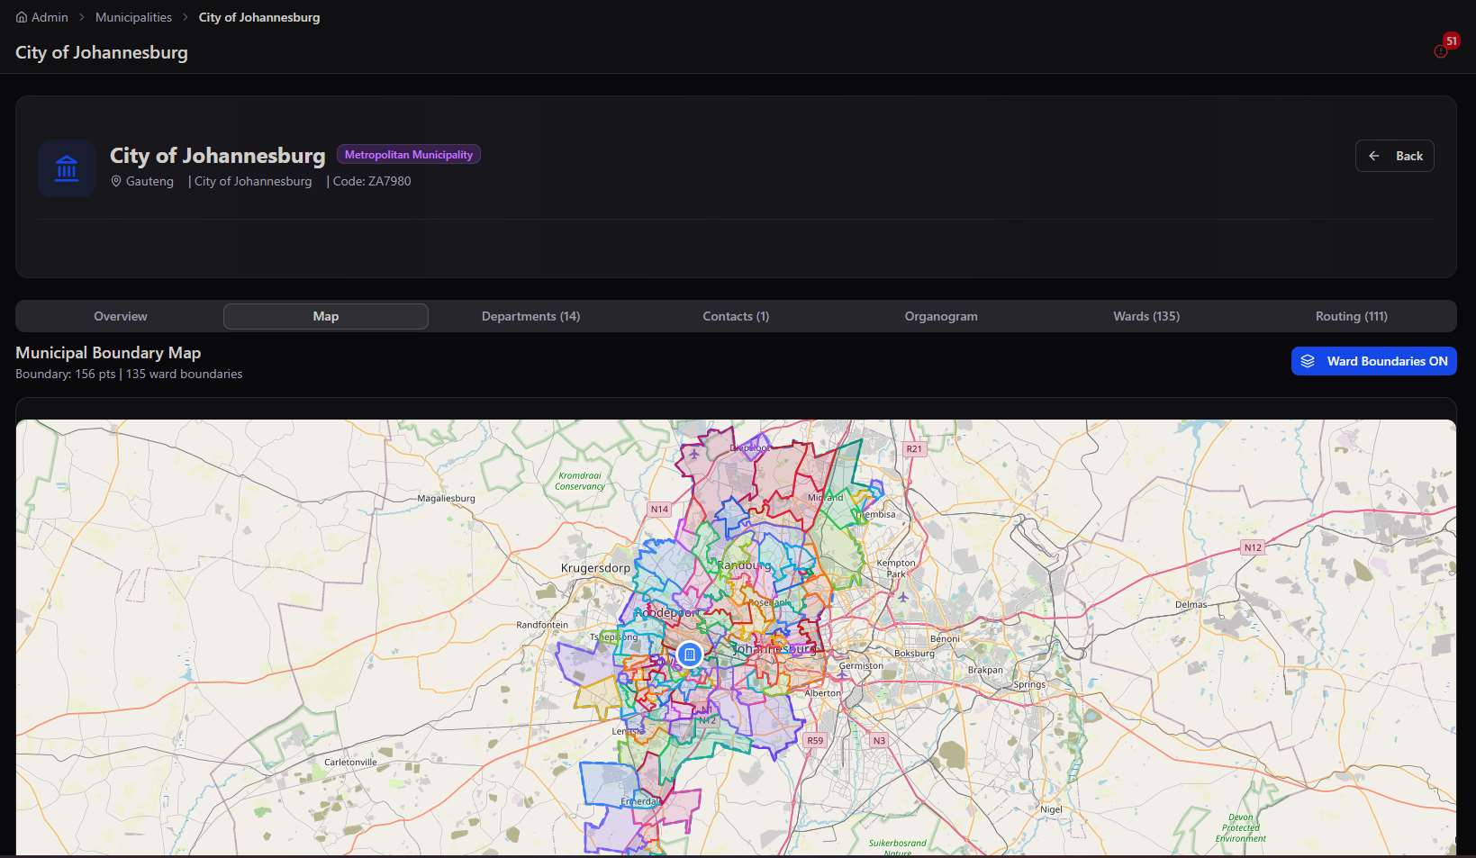Open the Routing (111) tab
The width and height of the screenshot is (1476, 858).
click(1351, 316)
